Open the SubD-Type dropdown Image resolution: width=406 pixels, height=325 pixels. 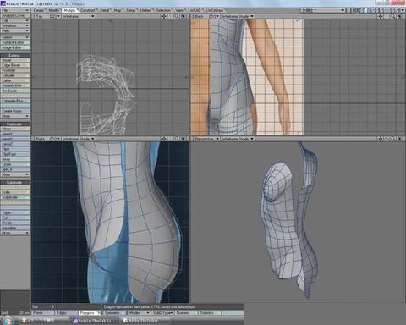162,313
